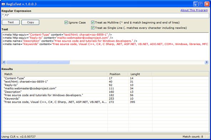This screenshot has height=140, width=211.
Task: Close the RegExTest window
Action: [x=207, y=4]
